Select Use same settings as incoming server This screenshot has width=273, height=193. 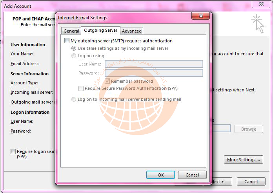tap(74, 48)
